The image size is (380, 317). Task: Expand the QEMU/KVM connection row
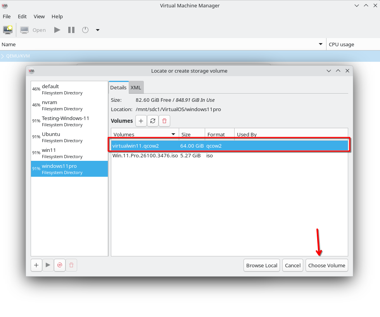(x=2, y=56)
